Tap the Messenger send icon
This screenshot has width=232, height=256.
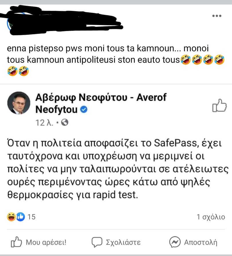click(x=175, y=242)
